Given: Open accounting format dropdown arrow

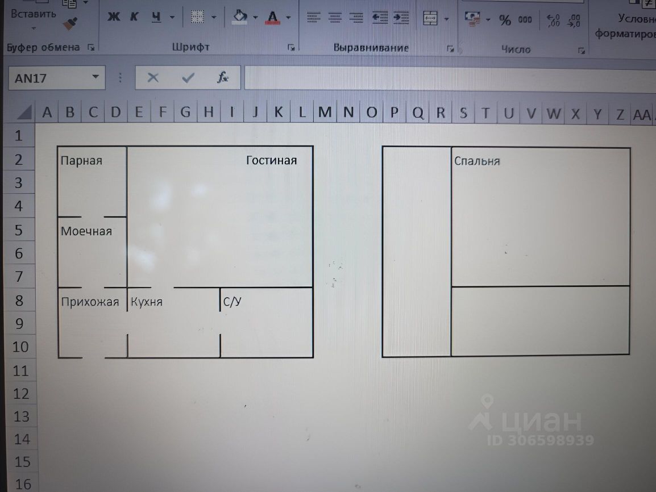Looking at the screenshot, I should pos(488,20).
